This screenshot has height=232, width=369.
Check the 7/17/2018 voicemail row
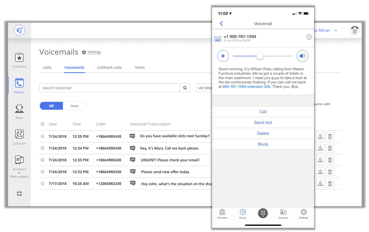(42, 183)
